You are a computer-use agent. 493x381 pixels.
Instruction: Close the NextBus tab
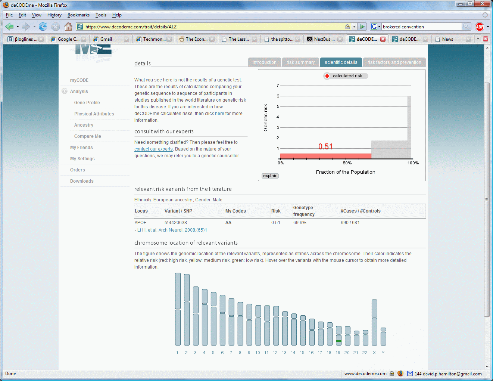pyautogui.click(x=340, y=39)
